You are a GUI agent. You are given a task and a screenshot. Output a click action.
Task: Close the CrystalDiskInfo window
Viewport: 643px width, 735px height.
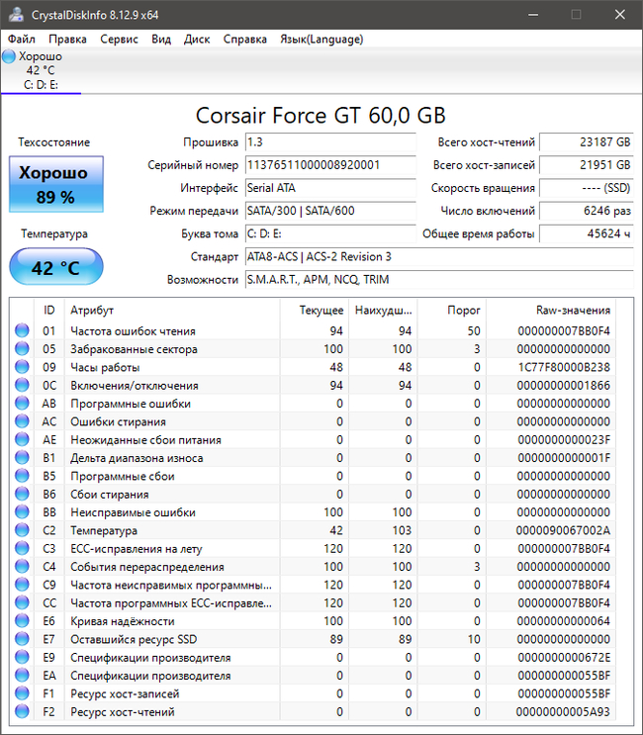(x=620, y=15)
